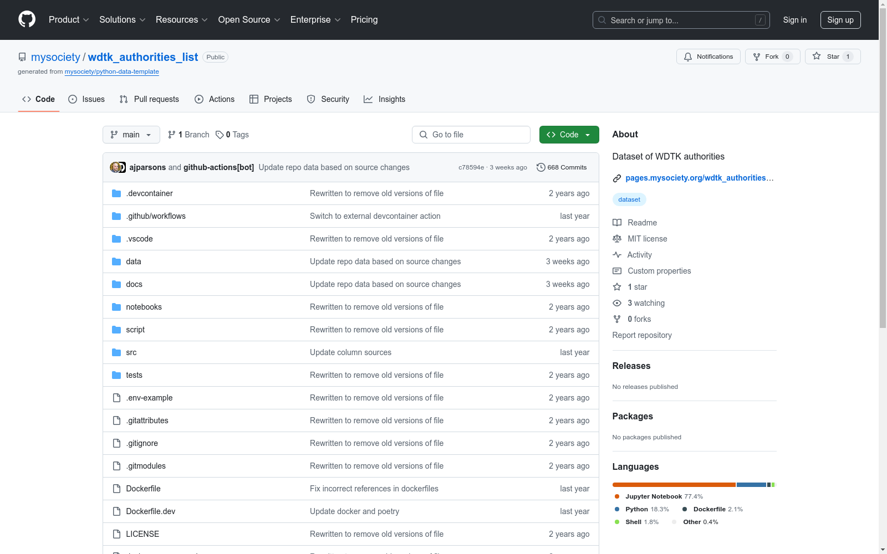Click the branch icon next to 1 Branch

tap(172, 135)
